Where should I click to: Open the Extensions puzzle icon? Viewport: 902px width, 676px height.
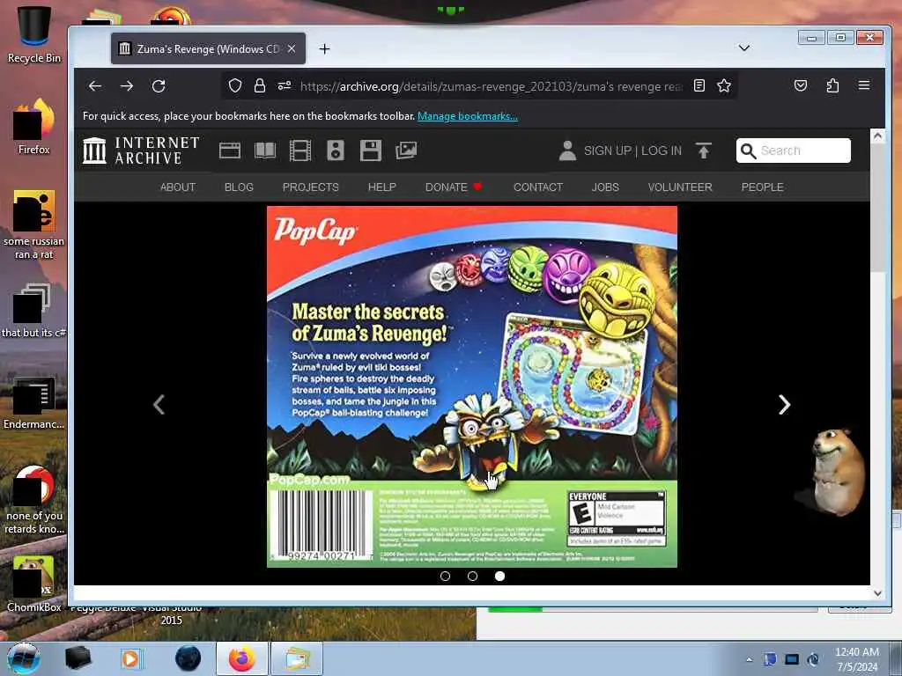832,85
